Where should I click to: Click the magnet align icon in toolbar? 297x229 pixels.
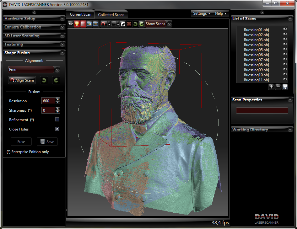click(x=103, y=24)
